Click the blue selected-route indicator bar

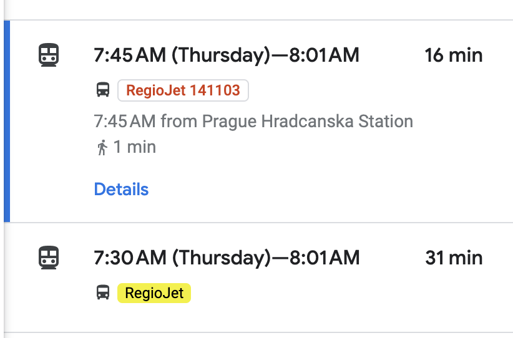click(x=7, y=121)
